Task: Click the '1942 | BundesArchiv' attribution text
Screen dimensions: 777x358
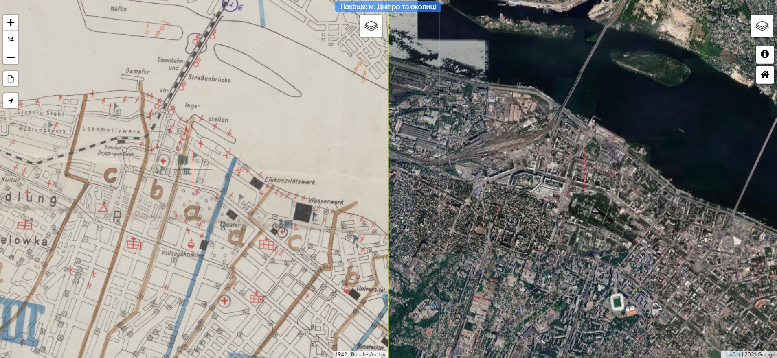Action: [x=360, y=354]
